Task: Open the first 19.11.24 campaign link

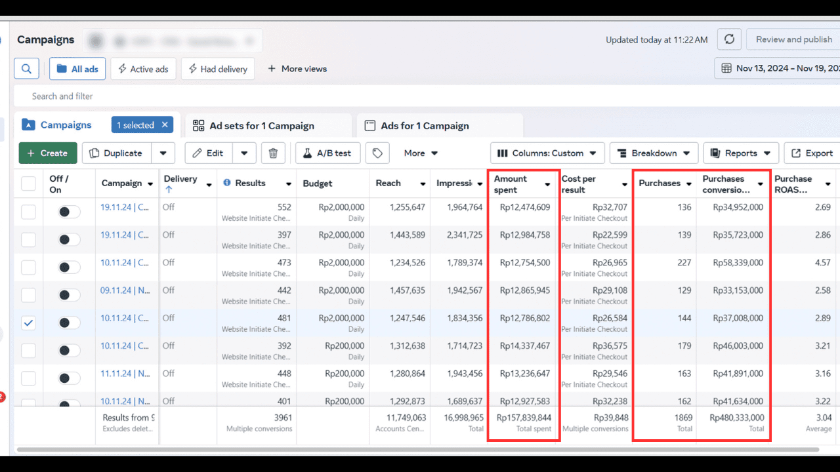Action: click(125, 207)
